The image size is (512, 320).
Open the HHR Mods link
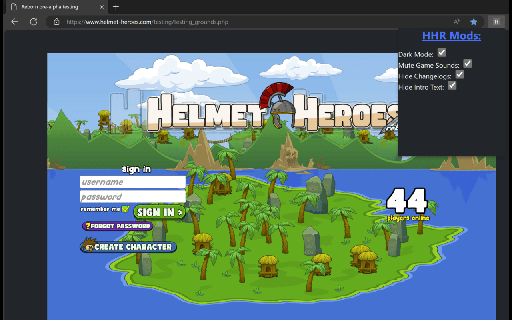[452, 36]
